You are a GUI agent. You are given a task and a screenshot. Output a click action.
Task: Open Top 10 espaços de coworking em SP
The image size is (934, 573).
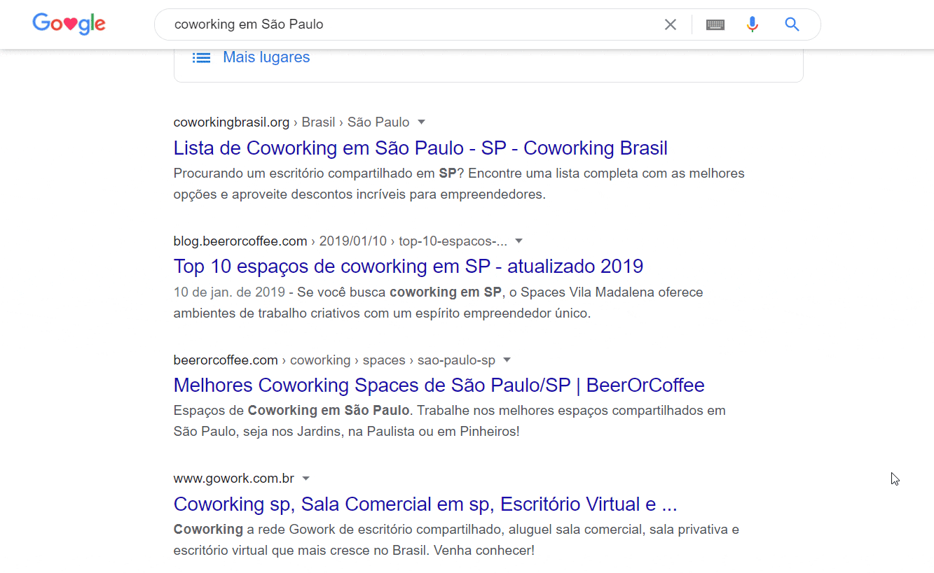click(x=408, y=267)
